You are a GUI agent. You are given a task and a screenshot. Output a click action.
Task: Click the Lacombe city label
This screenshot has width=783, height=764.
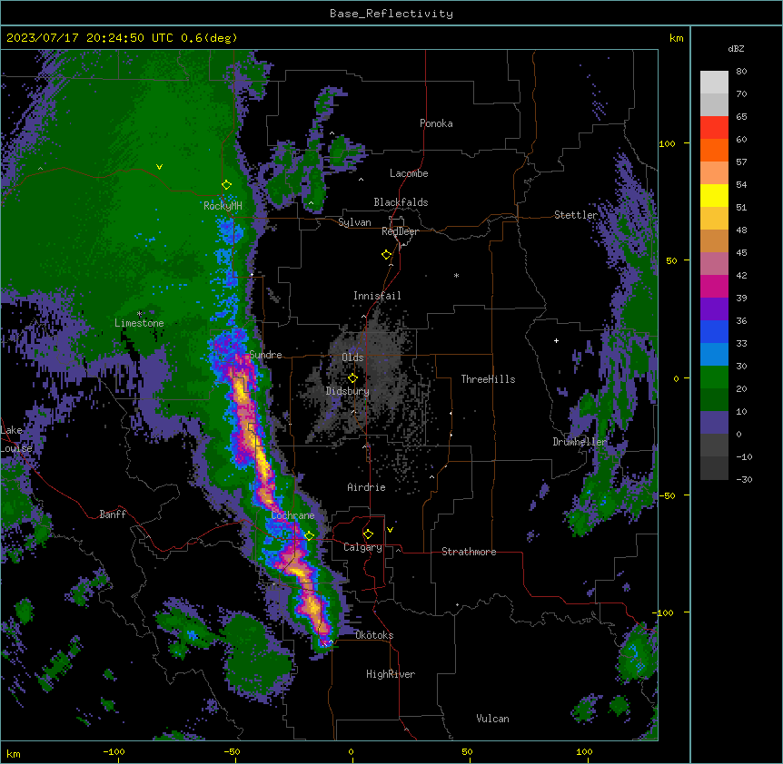(x=409, y=173)
